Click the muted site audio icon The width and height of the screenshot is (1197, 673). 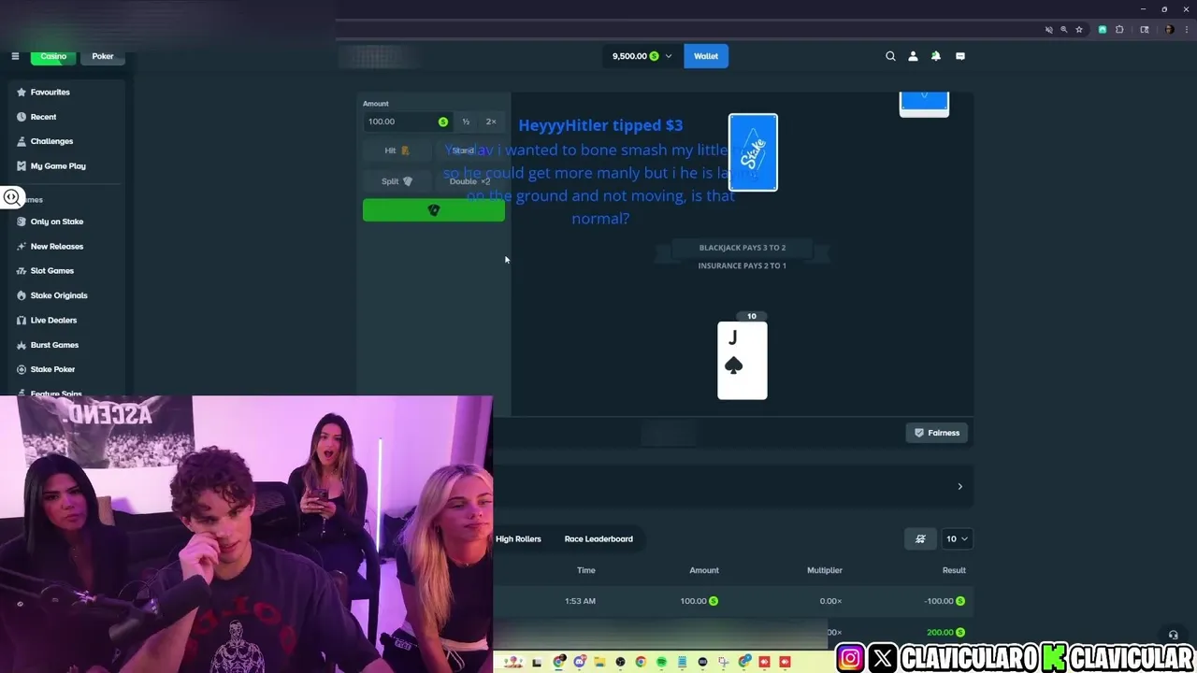click(1048, 30)
